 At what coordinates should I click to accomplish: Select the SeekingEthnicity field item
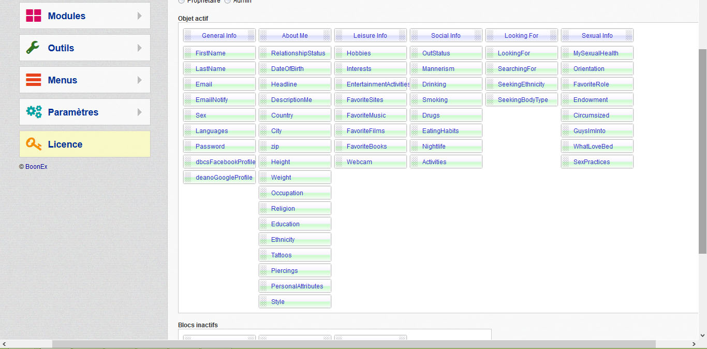tap(521, 84)
